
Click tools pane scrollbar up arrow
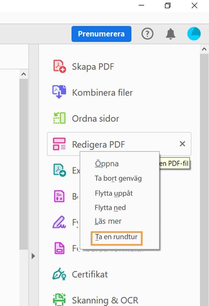[x=204, y=49]
